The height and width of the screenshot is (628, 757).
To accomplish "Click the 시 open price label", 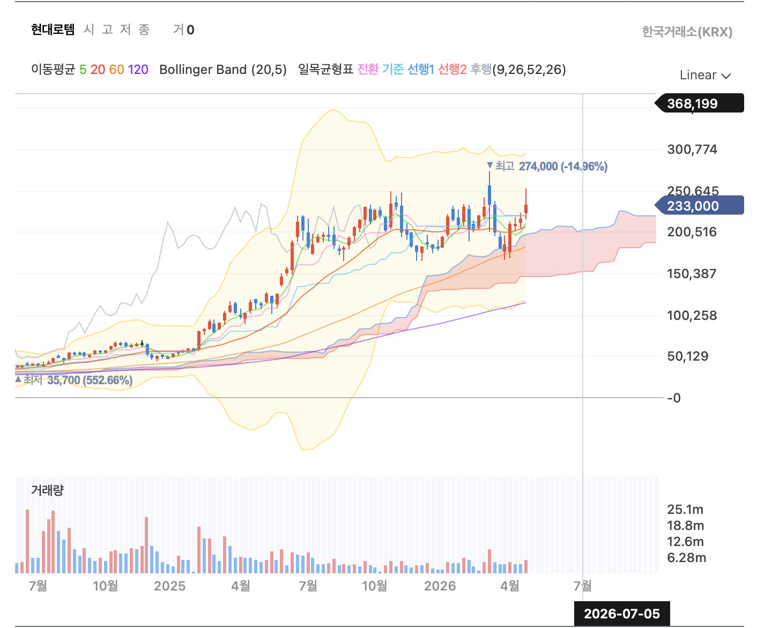I will (x=89, y=29).
